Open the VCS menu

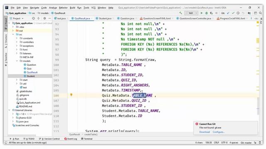tap(93, 8)
